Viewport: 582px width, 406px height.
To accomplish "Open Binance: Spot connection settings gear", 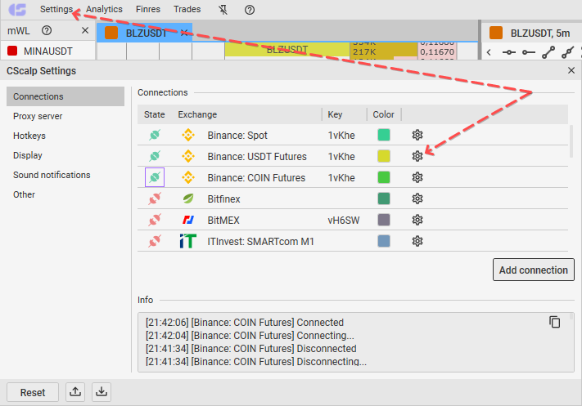I will (x=417, y=135).
